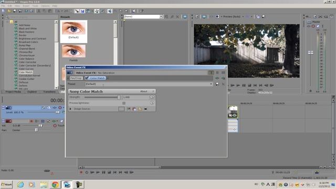
Task: Toggle the Process lightness checkbox
Action: 124,103
